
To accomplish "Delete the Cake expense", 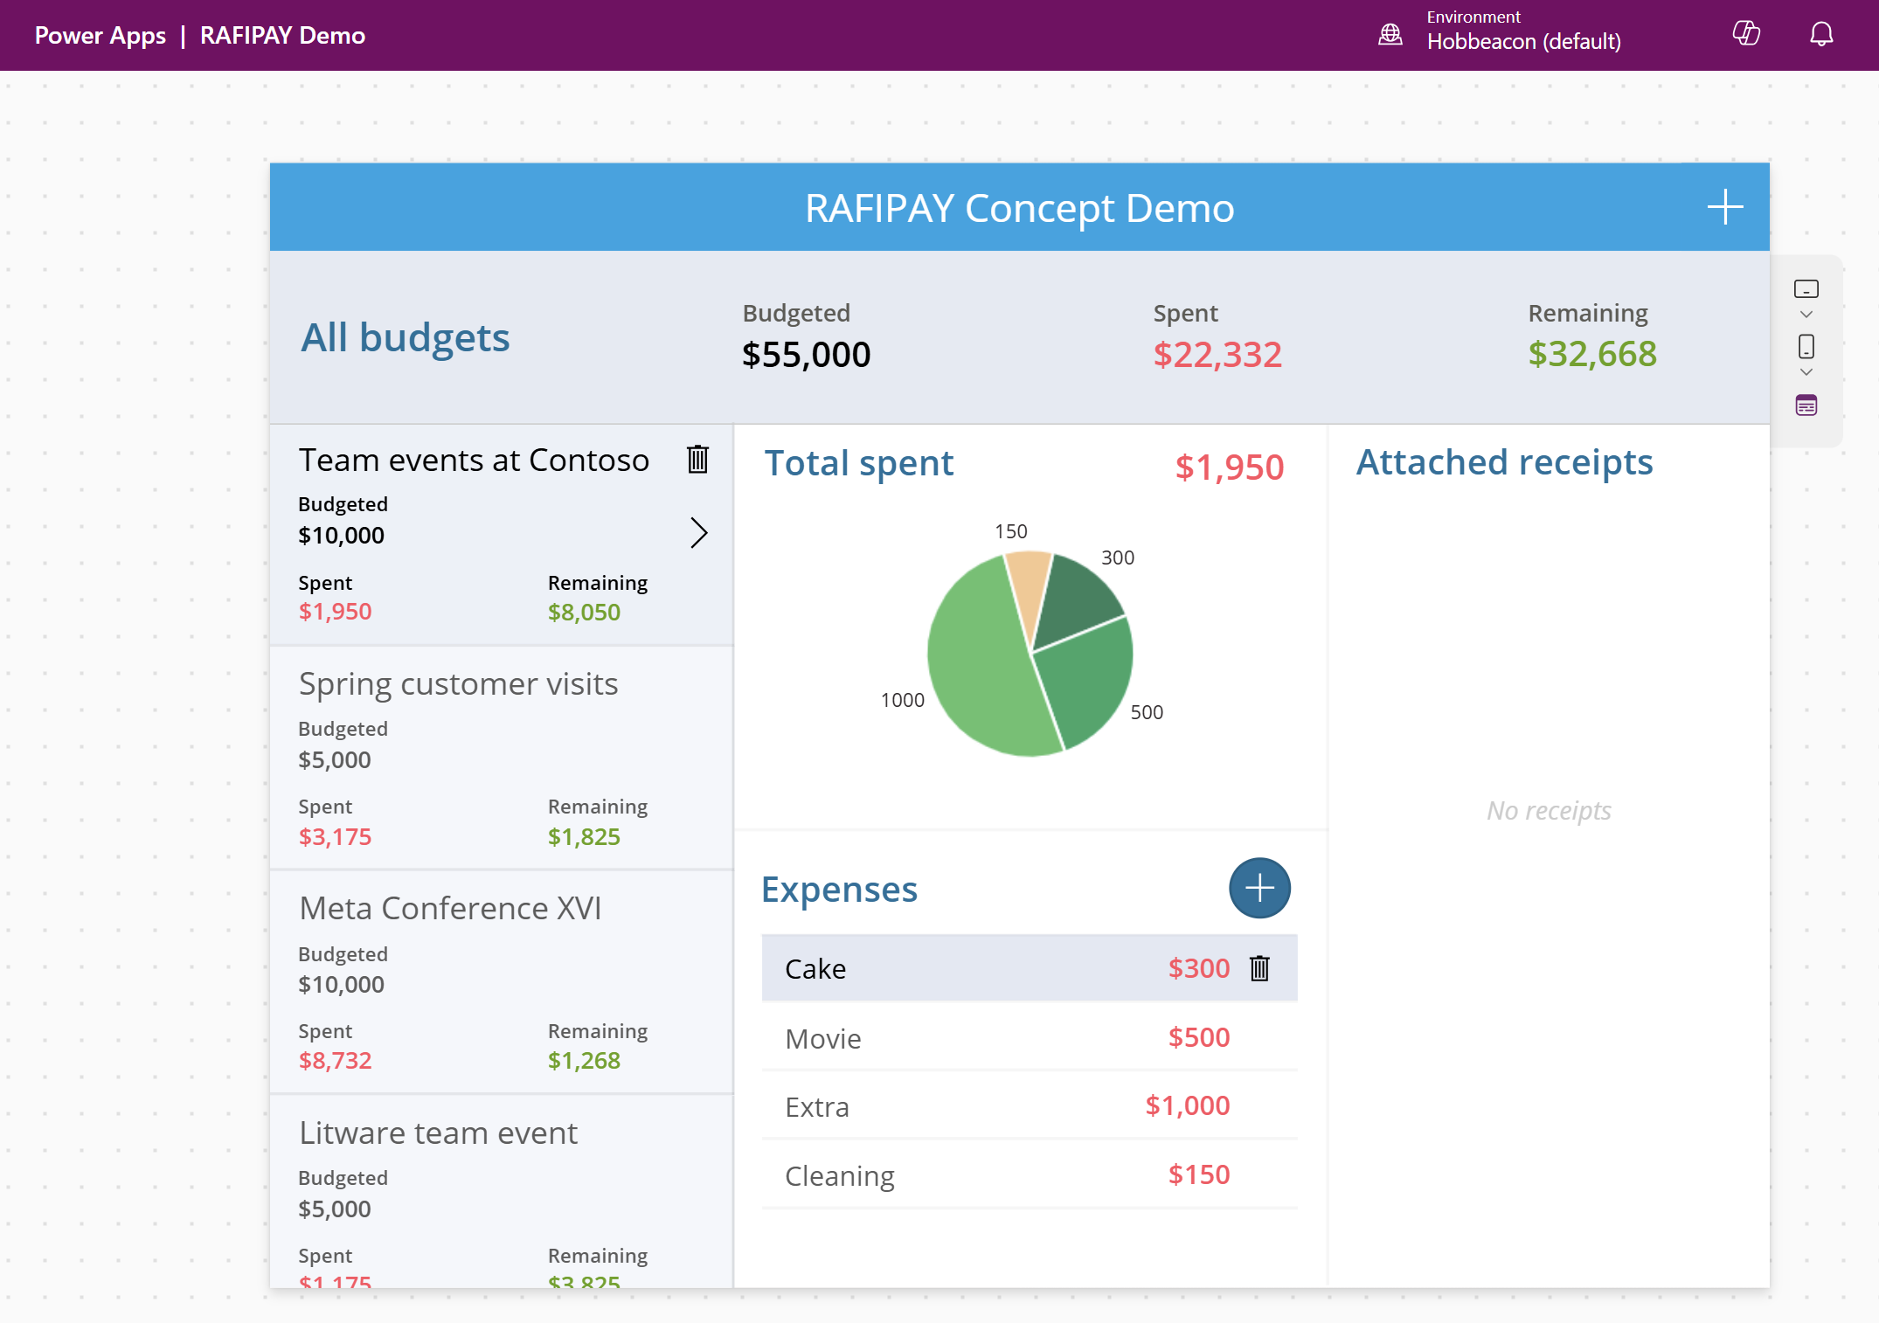I will coord(1259,968).
